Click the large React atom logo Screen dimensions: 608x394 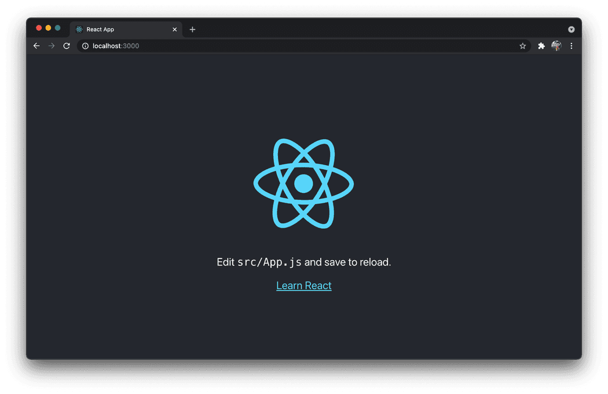[303, 184]
